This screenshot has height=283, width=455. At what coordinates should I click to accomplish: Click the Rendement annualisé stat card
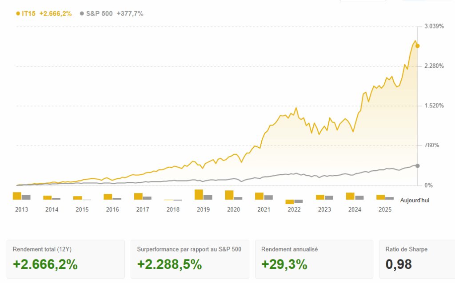(314, 259)
